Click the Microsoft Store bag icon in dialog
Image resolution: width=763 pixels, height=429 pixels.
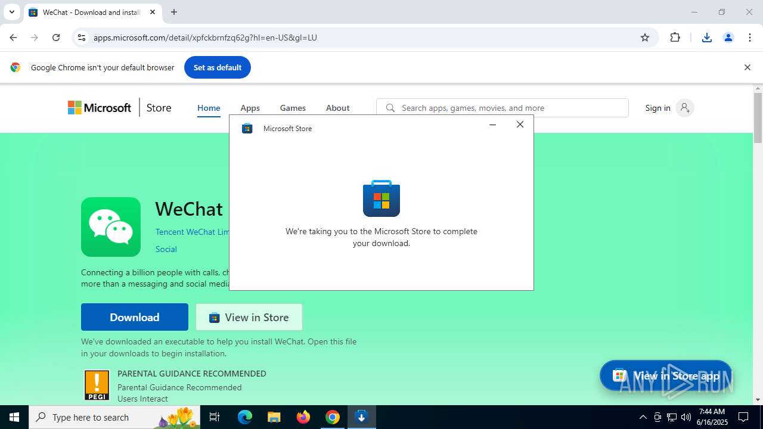coord(381,198)
